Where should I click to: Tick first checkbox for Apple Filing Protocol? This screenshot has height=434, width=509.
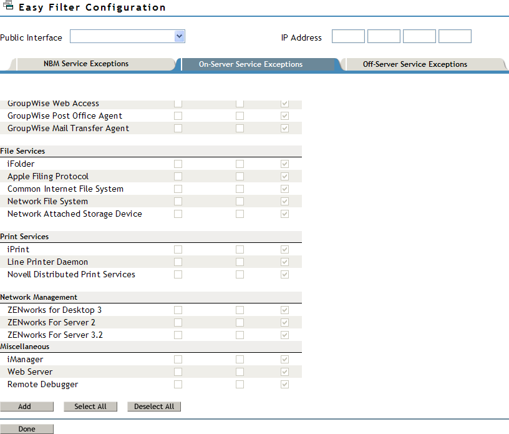coord(178,176)
